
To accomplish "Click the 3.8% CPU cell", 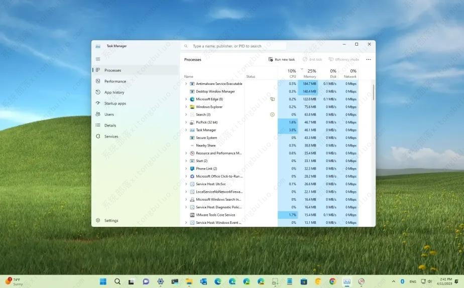I will 288,130.
